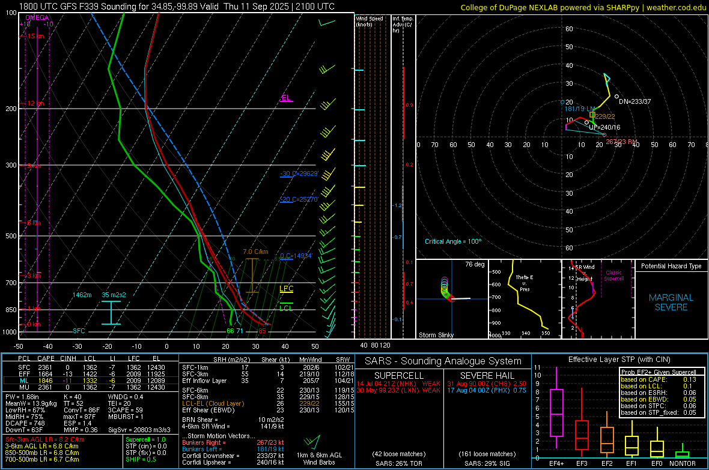Screen dimensions: 709x470
Task: Click the SR Wind v. Height panel
Action: (x=598, y=299)
